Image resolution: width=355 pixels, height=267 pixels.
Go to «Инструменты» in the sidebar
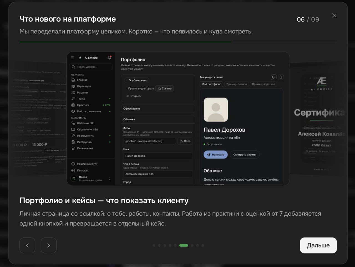[x=91, y=136]
